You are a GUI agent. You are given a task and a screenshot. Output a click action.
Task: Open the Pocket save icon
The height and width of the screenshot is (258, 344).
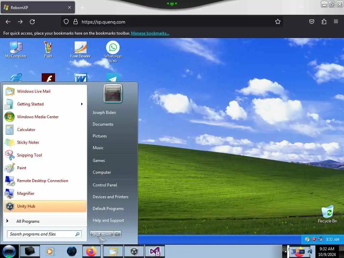point(312,22)
